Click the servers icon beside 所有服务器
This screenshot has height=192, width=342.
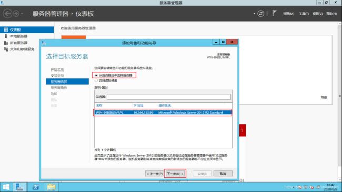click(x=6, y=43)
